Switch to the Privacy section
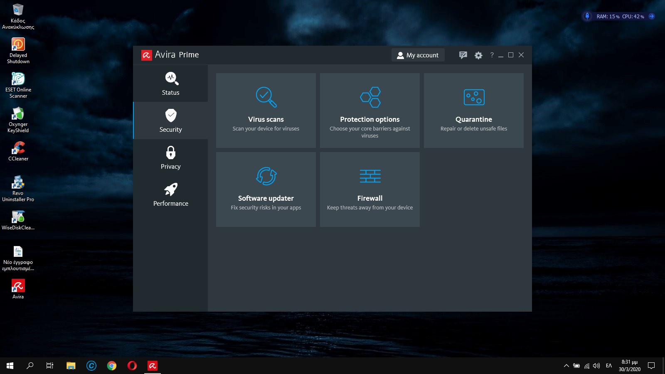 tap(170, 157)
